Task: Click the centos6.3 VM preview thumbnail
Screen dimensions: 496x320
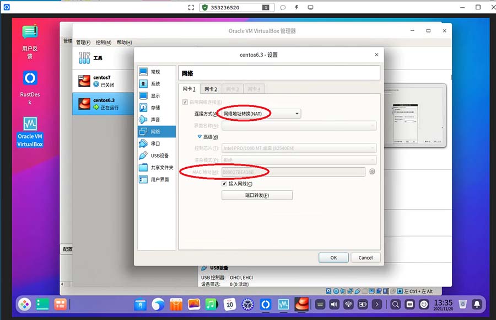Action: 415,116
